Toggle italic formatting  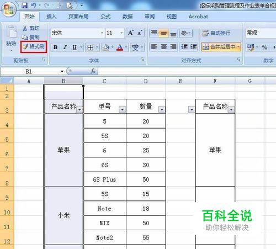tap(65, 47)
